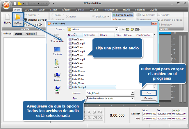This screenshot has height=129, width=189.
Task: Expand the Abrir button dropdown arrow
Action: [x=18, y=25]
